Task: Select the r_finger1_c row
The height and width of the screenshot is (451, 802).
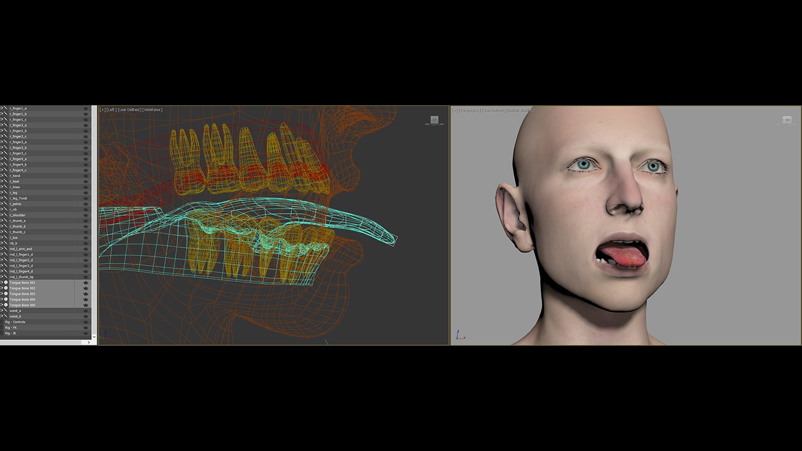Action: coord(46,119)
